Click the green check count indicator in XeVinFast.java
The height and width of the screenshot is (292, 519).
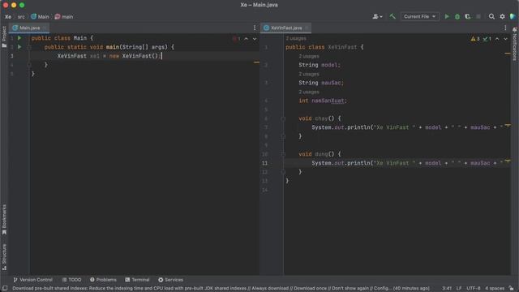(x=487, y=39)
